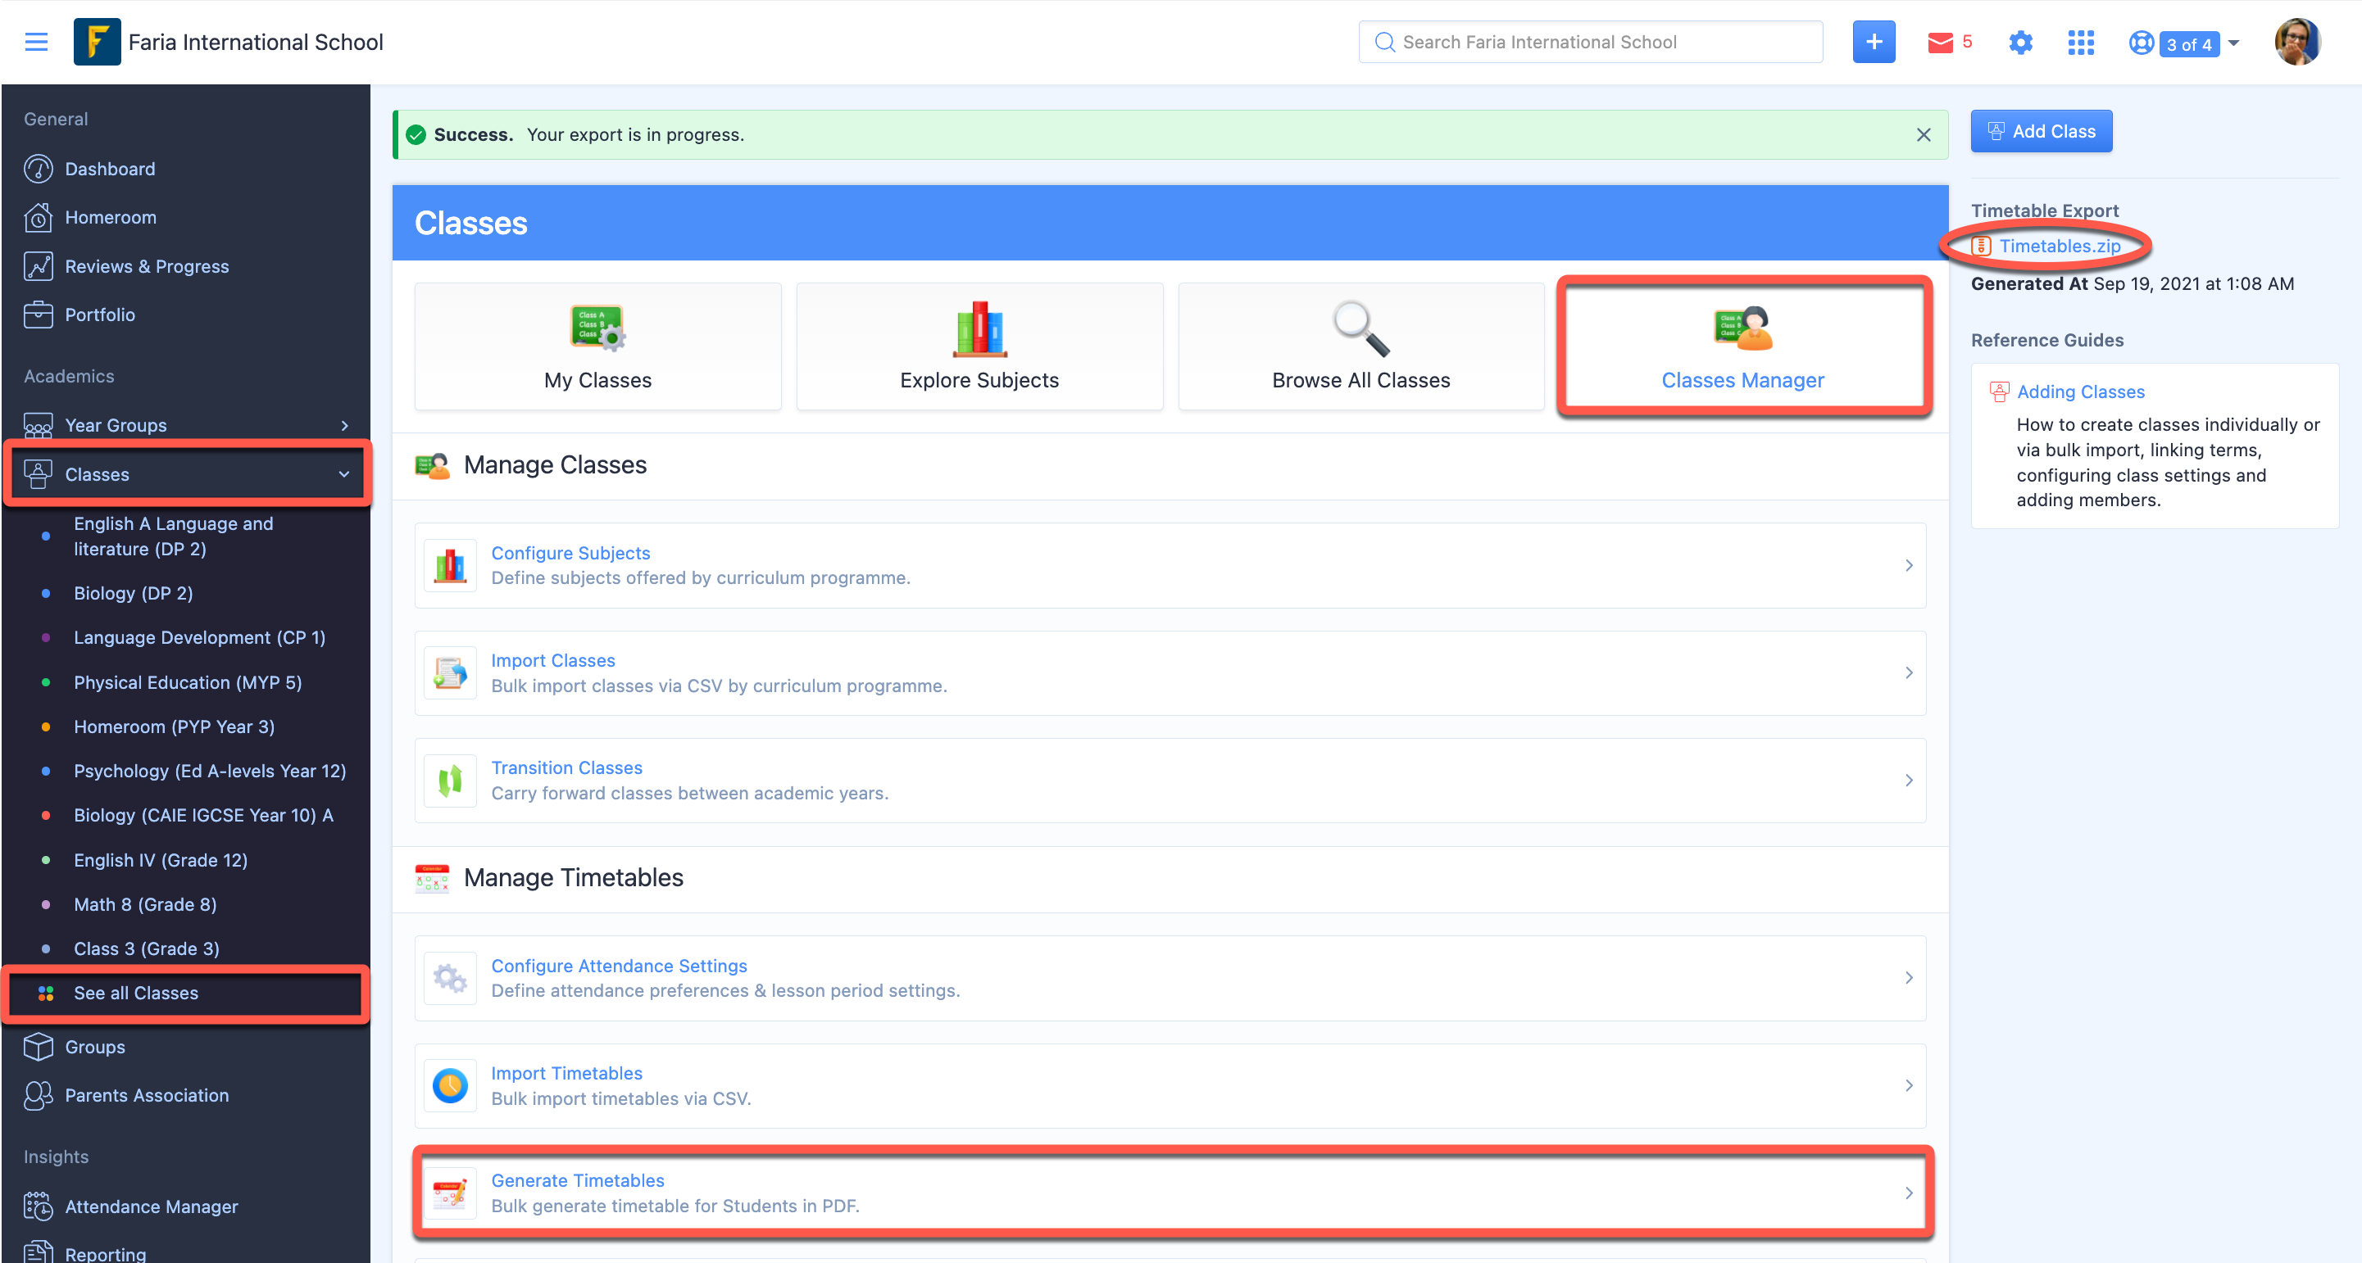This screenshot has width=2362, height=1263.
Task: Expand Year Groups in the sidebar
Action: 344,424
